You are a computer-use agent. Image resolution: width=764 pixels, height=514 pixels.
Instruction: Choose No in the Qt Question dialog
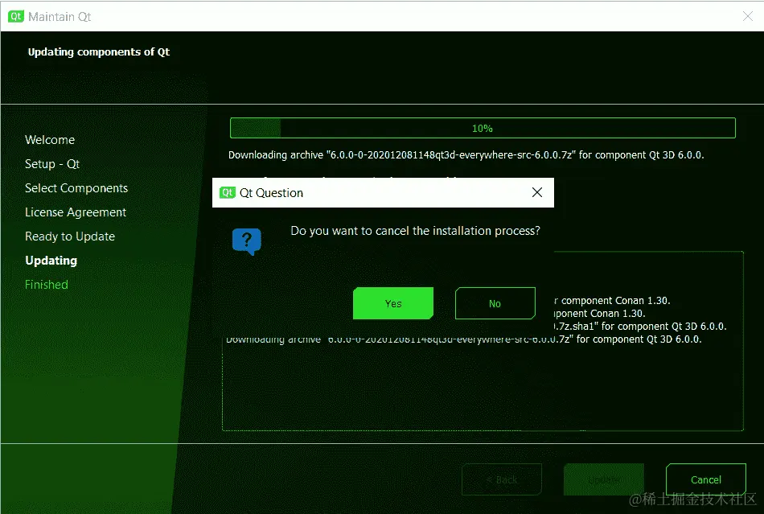495,303
